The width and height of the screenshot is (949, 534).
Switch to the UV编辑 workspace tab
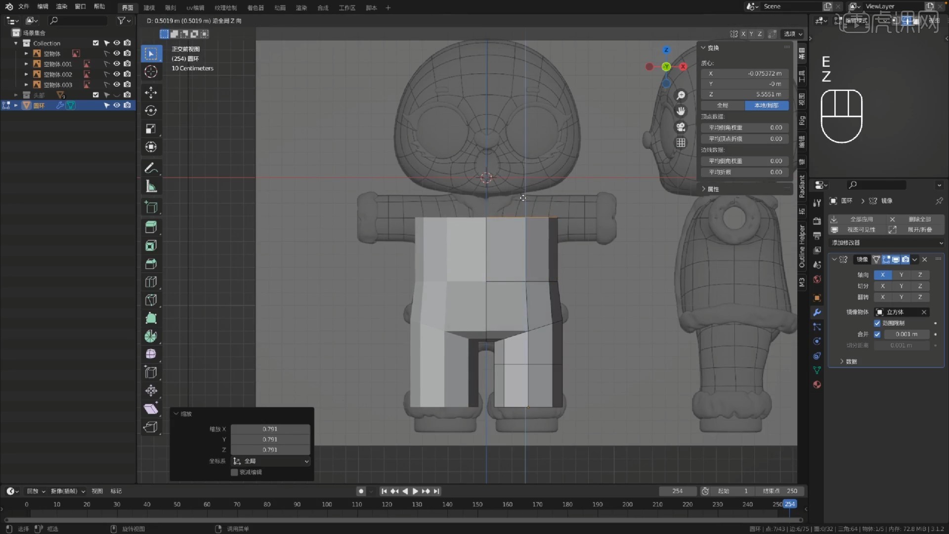click(x=195, y=8)
